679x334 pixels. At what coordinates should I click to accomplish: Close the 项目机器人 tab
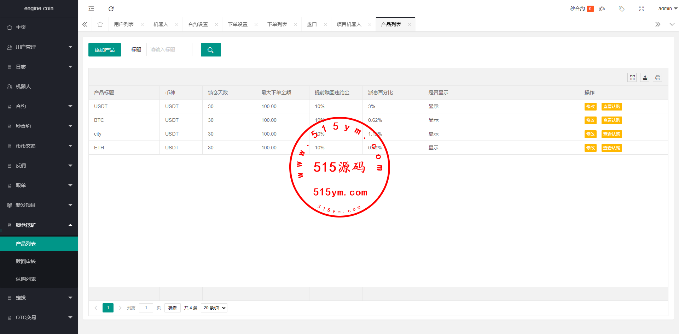tap(370, 24)
